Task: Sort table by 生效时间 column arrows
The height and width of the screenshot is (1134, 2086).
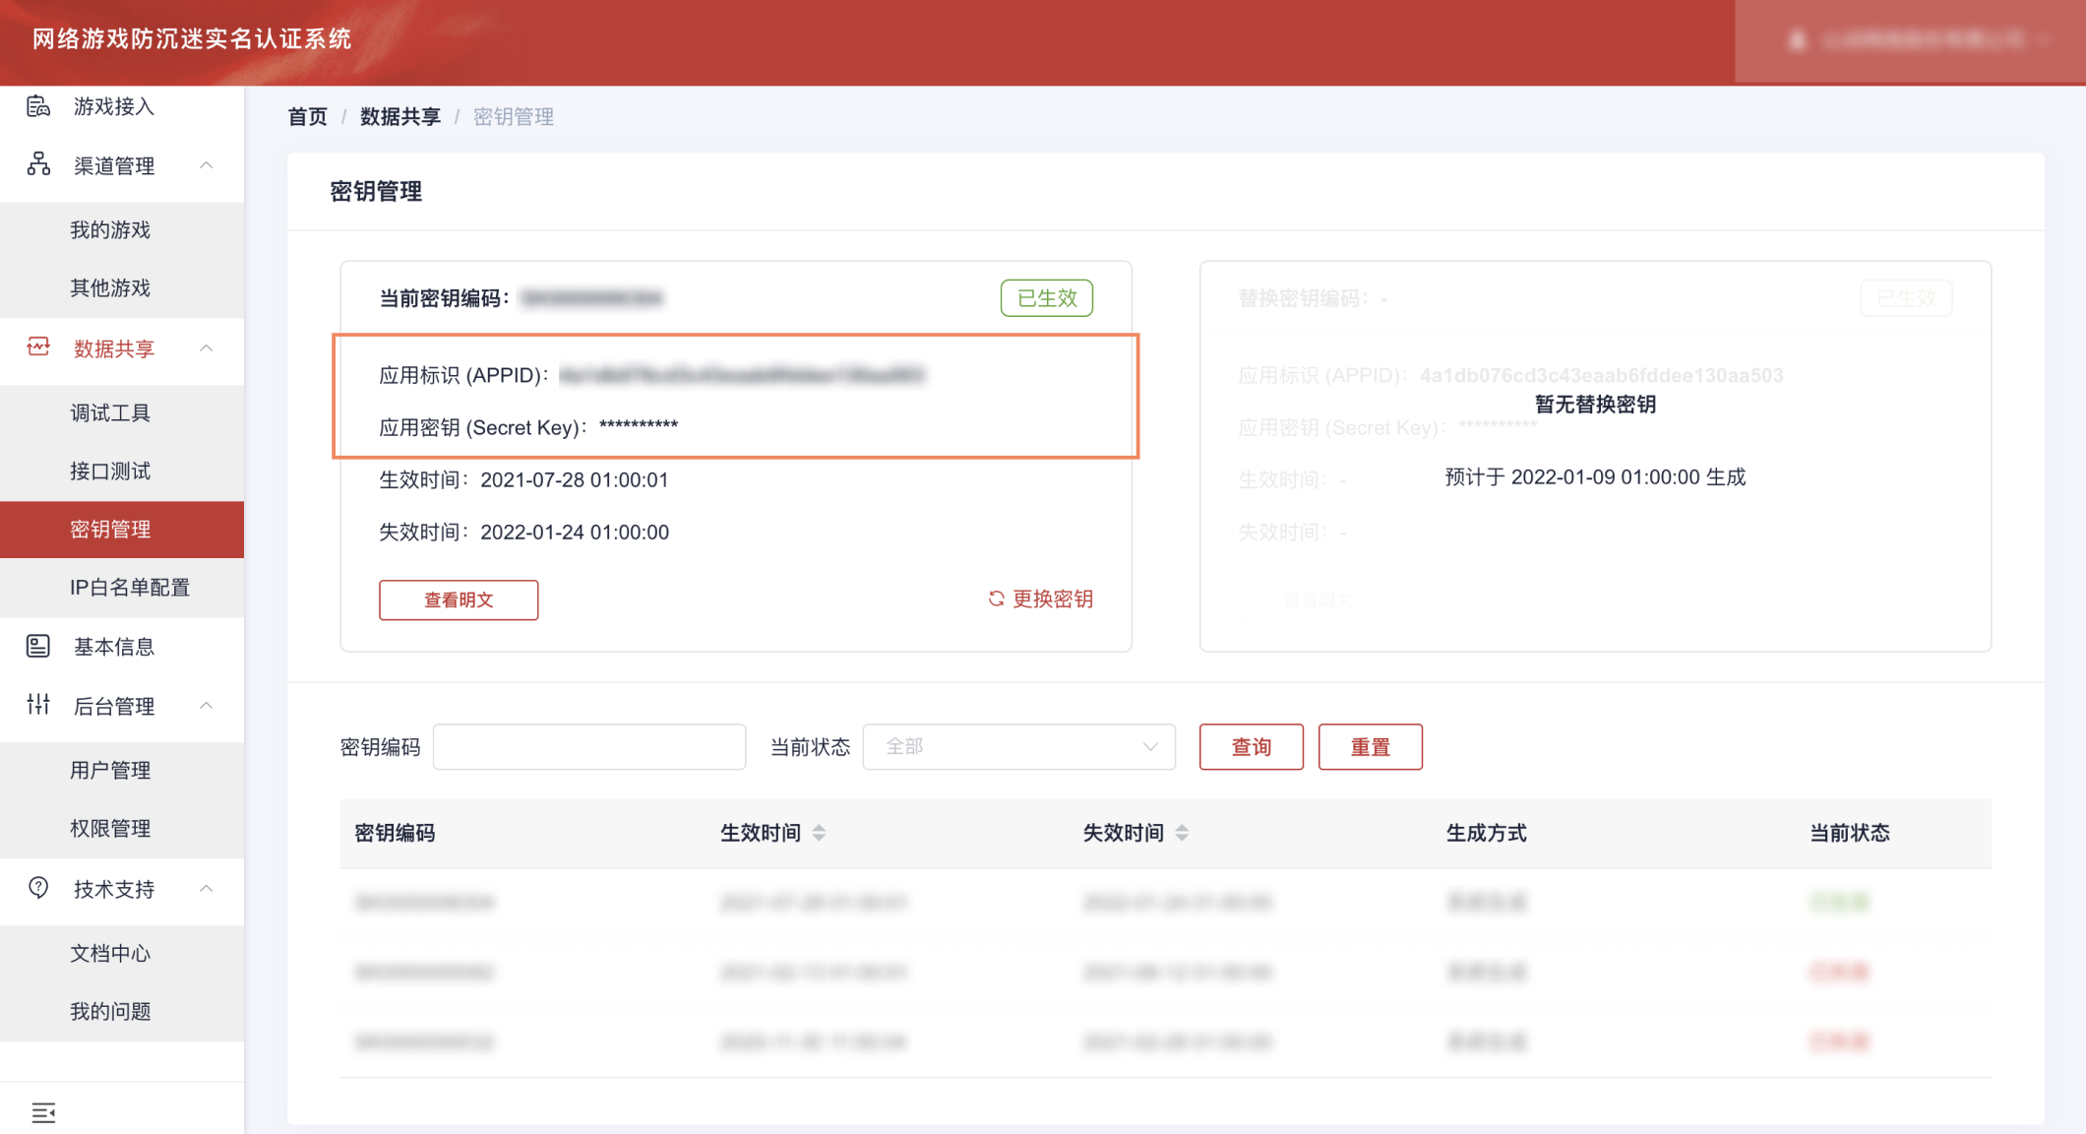Action: (819, 833)
